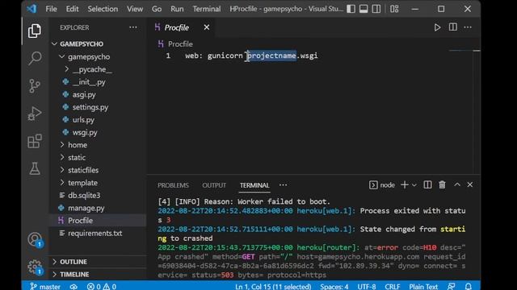Open the File menu
Screen dimensions: 517x290
(x=51, y=9)
